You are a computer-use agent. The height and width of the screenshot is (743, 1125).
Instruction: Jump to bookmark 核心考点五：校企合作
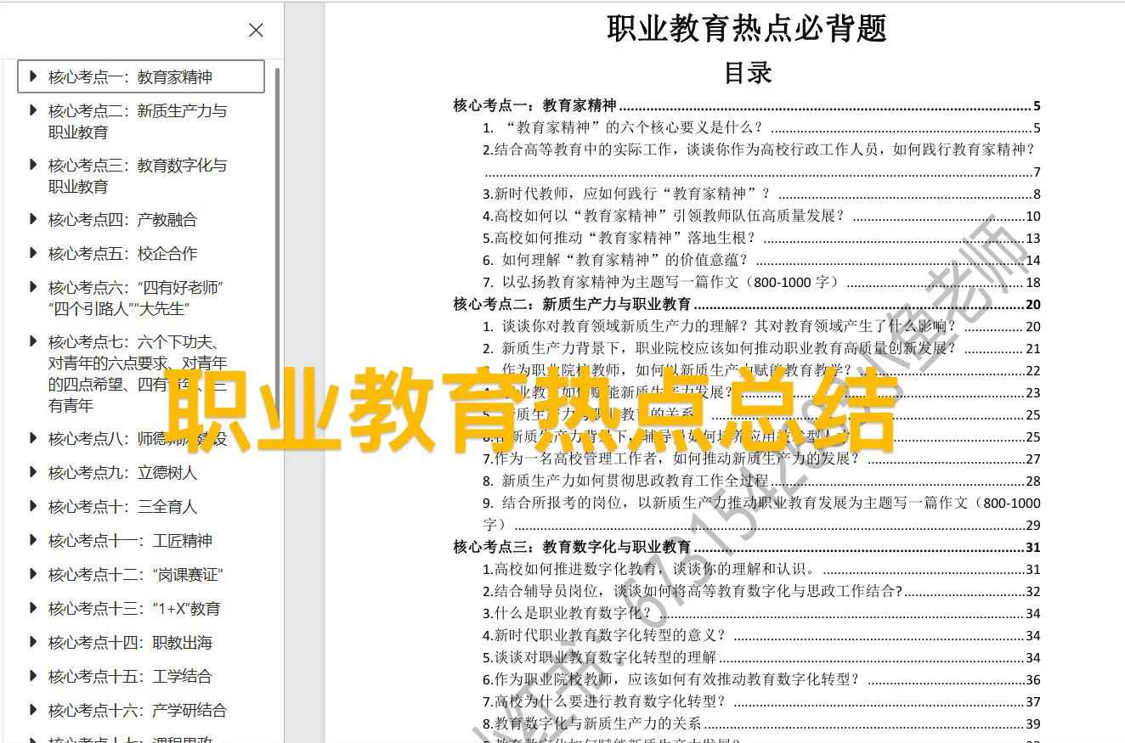pyautogui.click(x=122, y=254)
